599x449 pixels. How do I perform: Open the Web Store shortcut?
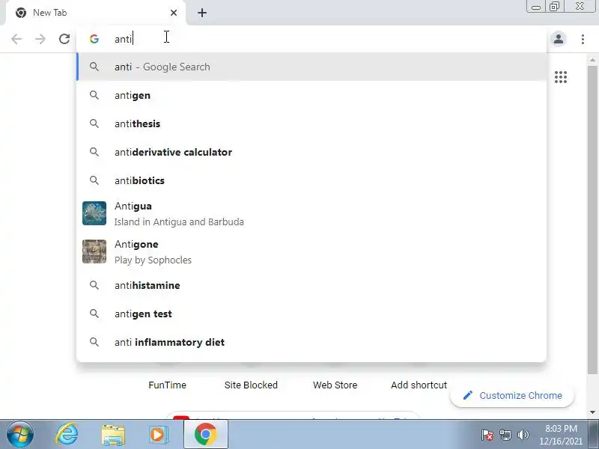[335, 385]
